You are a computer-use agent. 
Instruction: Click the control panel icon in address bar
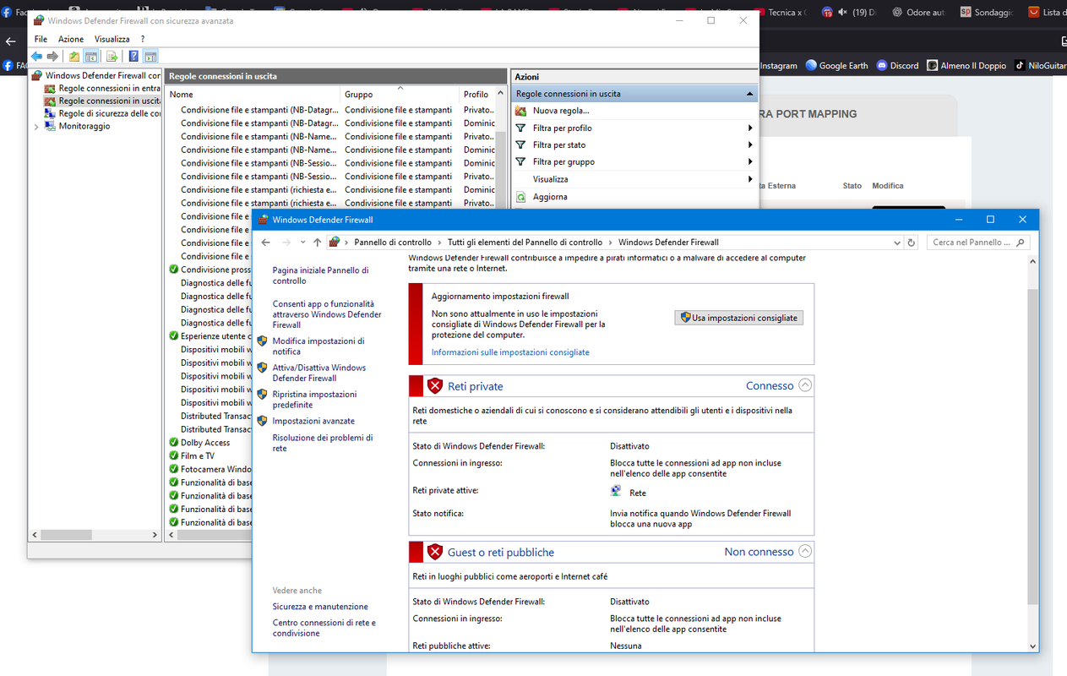tap(335, 243)
